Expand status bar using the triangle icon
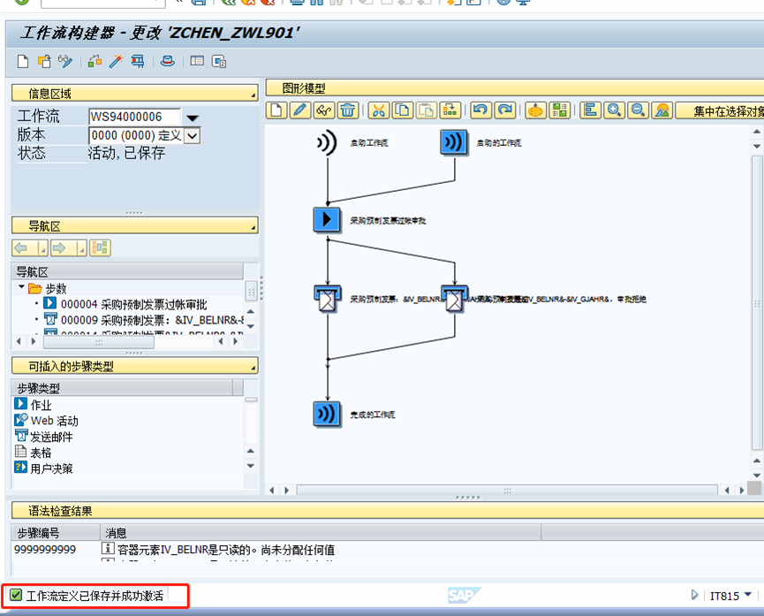Image resolution: width=764 pixels, height=616 pixels. (694, 595)
